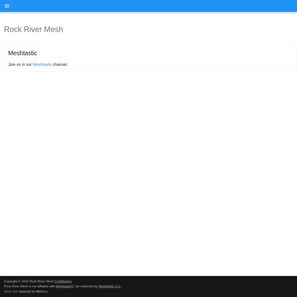Click the Rock River Mesh page title

34,29
